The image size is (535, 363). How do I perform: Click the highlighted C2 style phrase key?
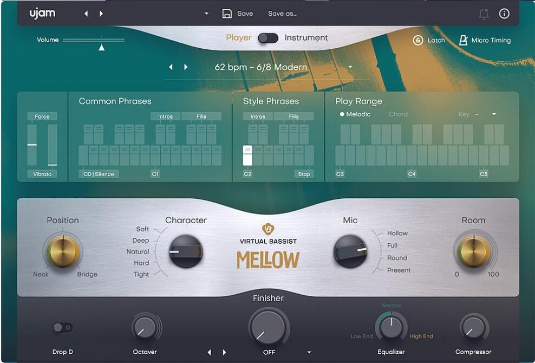point(247,155)
